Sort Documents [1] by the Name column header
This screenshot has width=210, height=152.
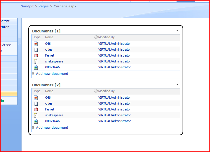pyautogui.click(x=49, y=37)
